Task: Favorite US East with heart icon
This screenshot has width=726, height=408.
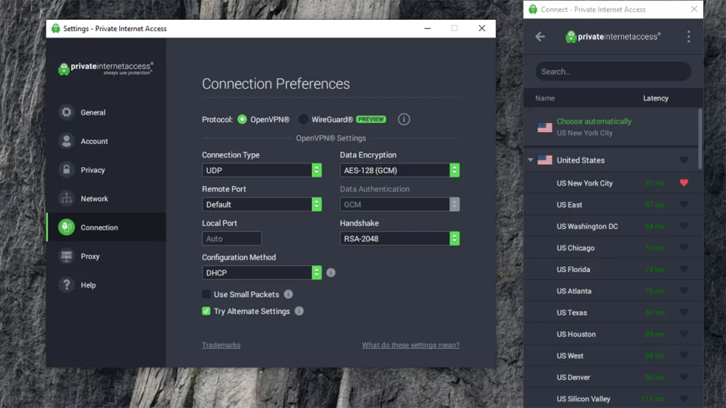Action: 684,205
